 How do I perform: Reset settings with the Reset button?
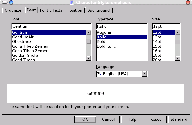click(155, 119)
